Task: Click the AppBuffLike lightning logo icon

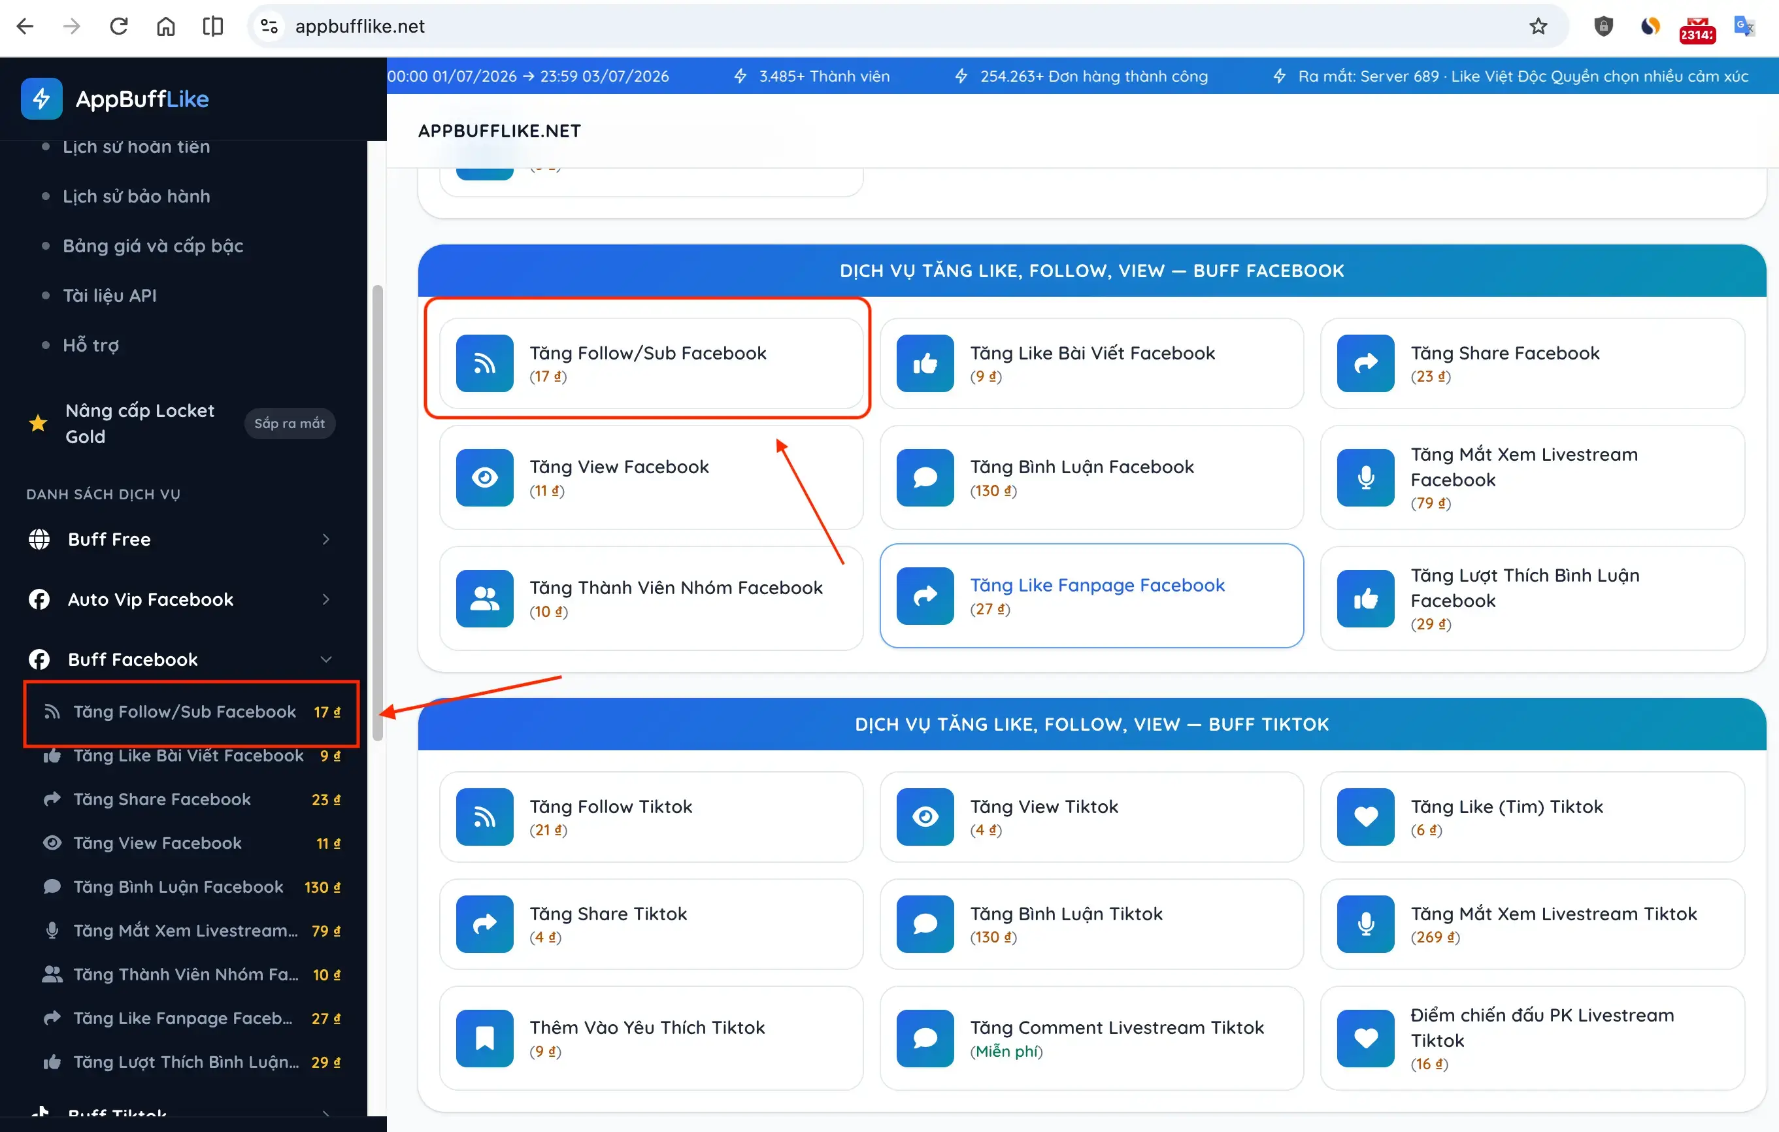Action: click(41, 98)
